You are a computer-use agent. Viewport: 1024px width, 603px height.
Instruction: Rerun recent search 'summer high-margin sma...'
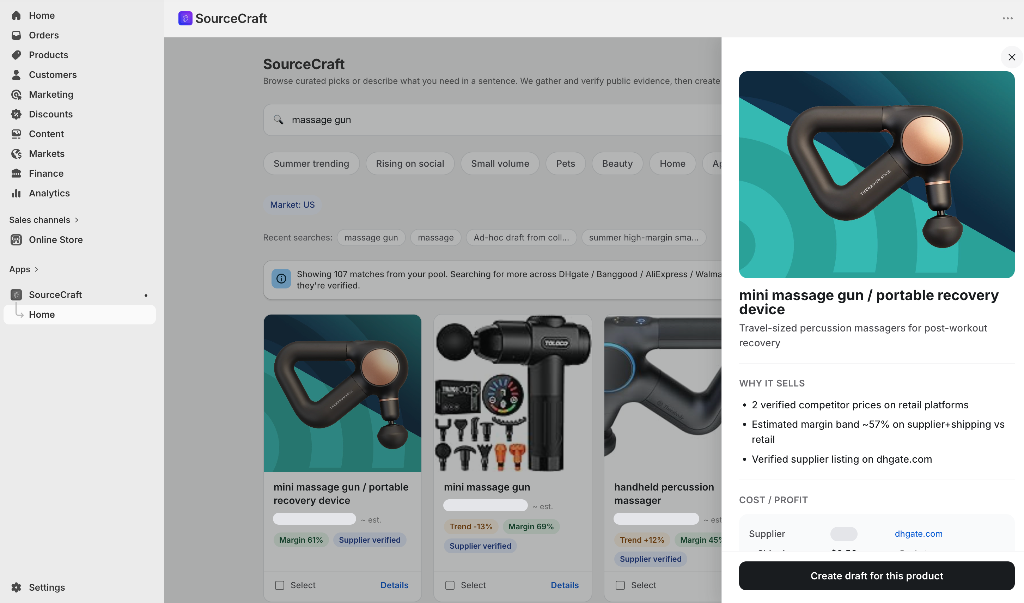[x=644, y=237]
